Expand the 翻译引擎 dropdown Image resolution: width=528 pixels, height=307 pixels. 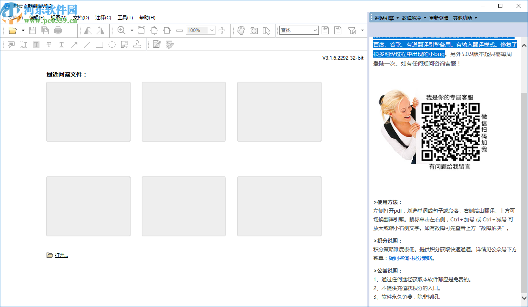click(x=387, y=18)
